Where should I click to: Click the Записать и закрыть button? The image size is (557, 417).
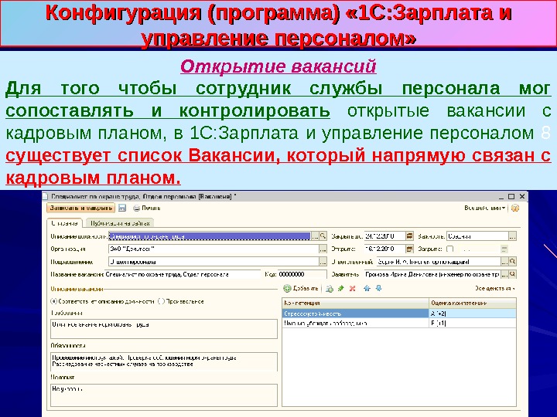tap(81, 208)
